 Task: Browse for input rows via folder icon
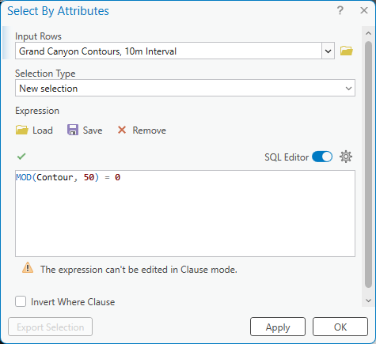(x=346, y=51)
